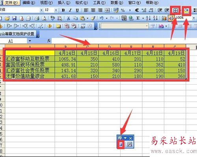Click the Research icon next to Spelling

pyautogui.click(x=60, y=18)
